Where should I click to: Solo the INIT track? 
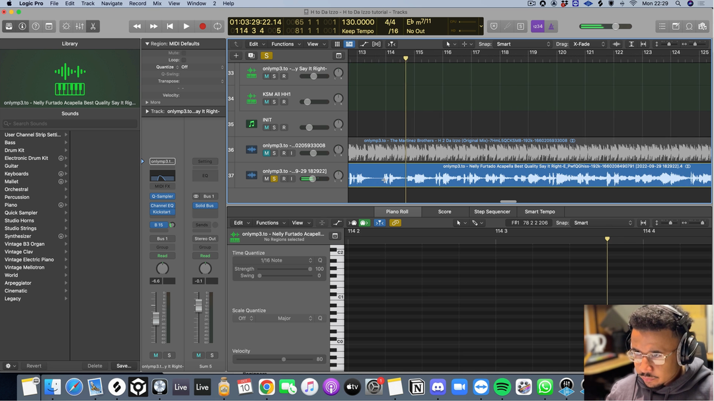pos(274,128)
